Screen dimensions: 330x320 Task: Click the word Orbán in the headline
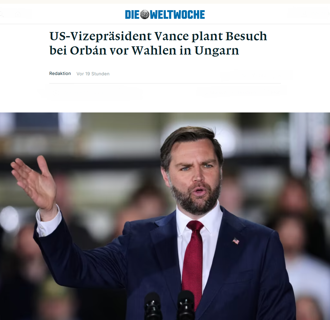coord(88,50)
